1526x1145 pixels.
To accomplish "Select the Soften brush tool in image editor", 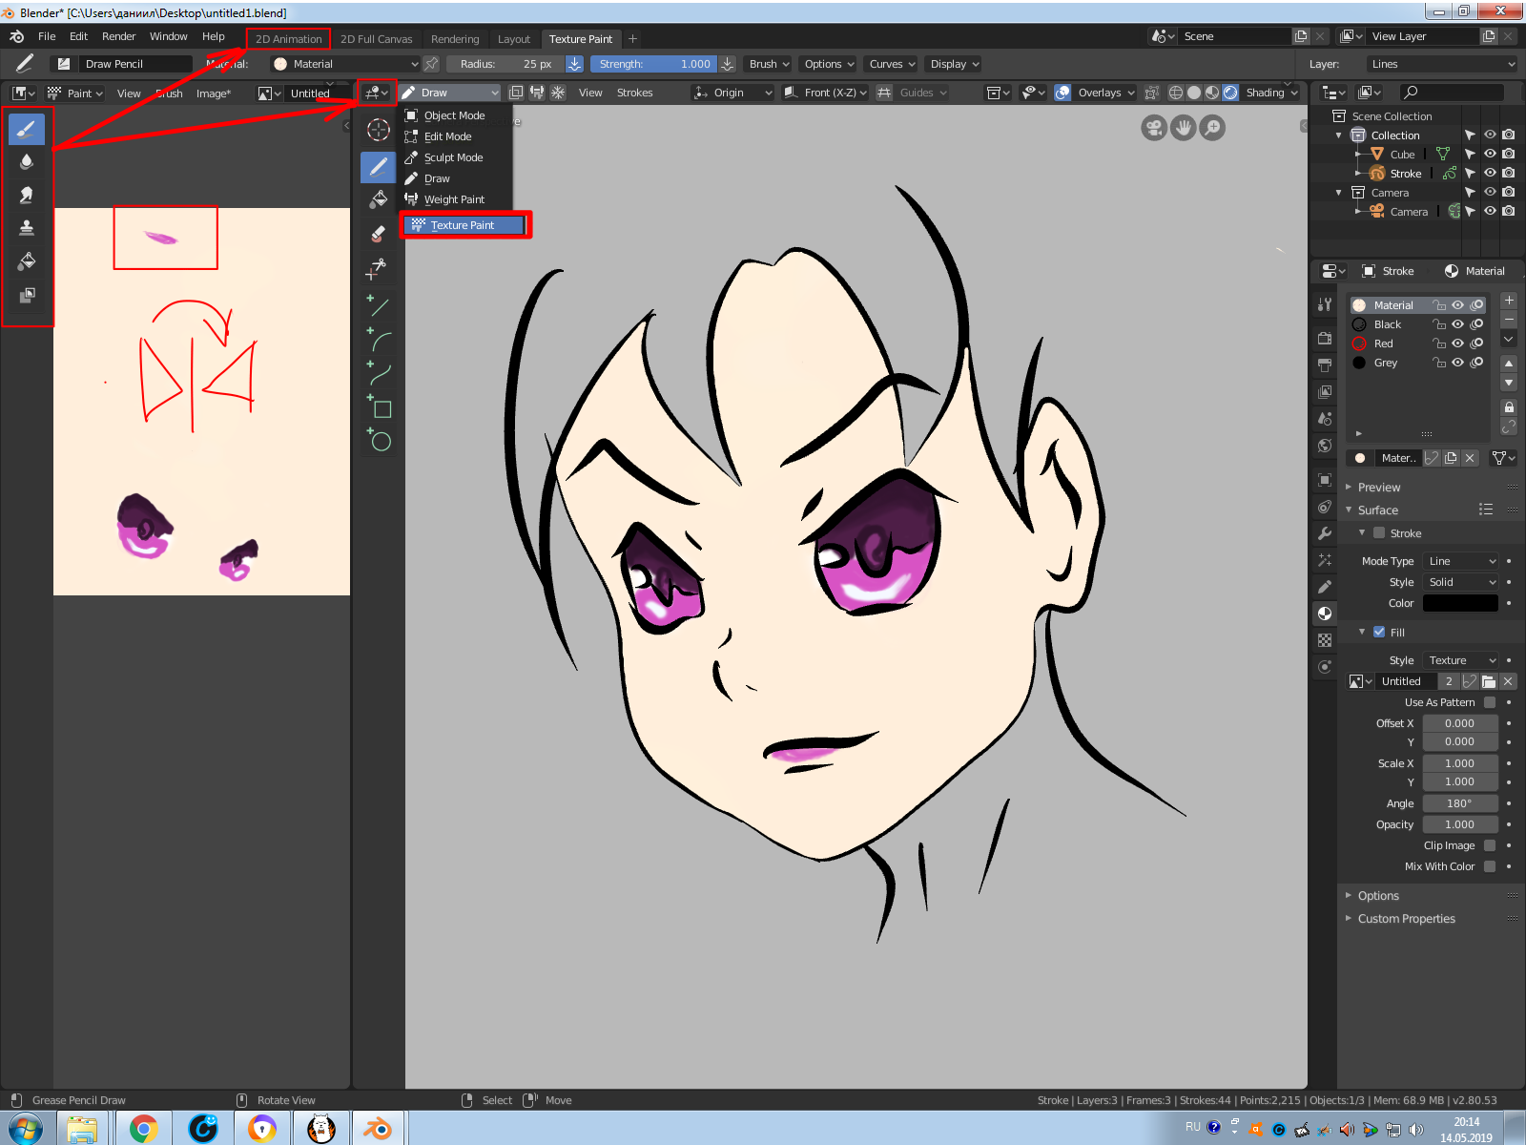I will pyautogui.click(x=27, y=161).
